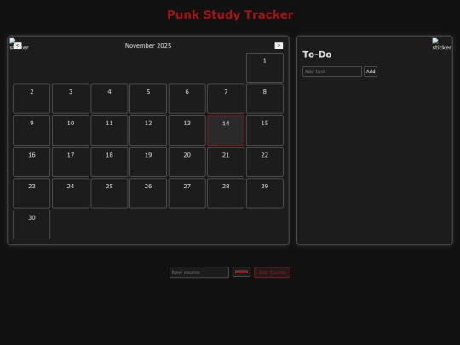
Task: Select the 11th on the calendar
Action: coord(109,130)
